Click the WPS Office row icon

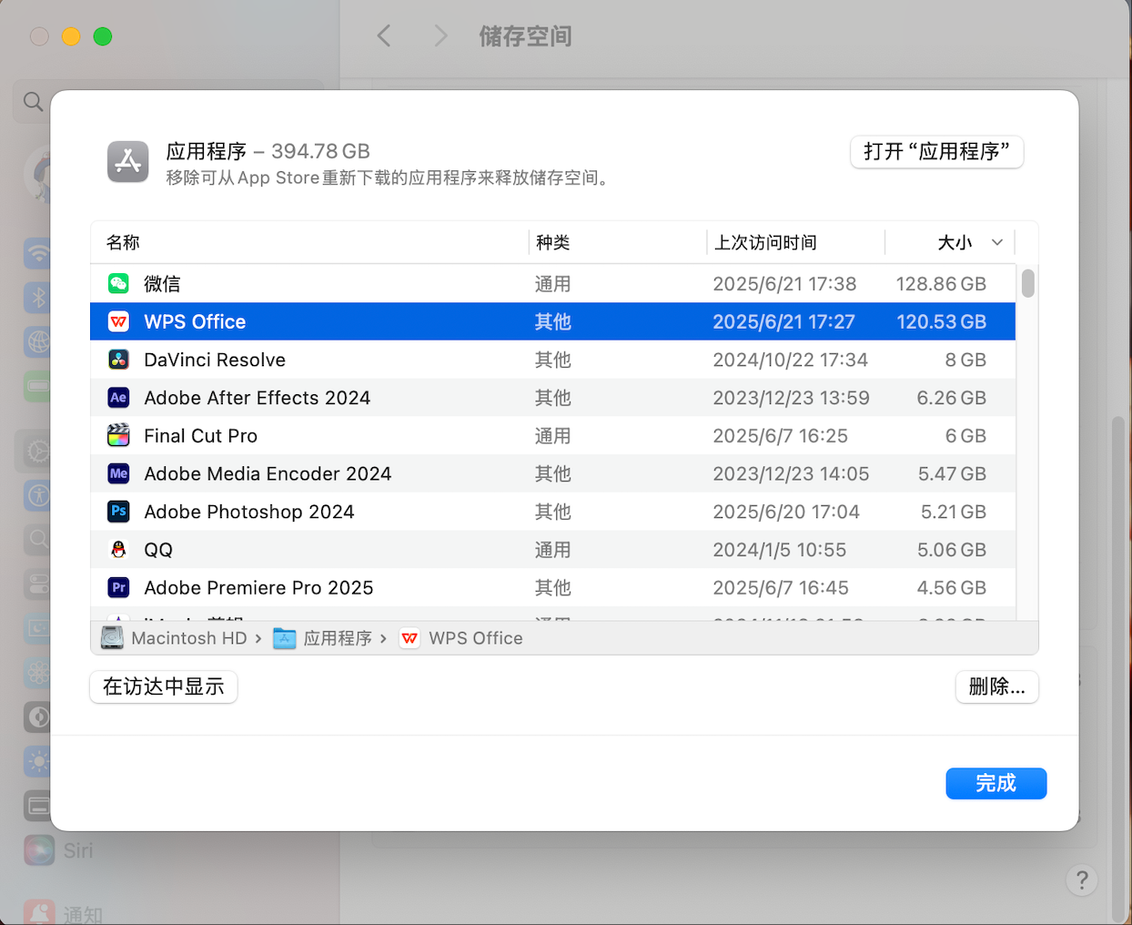click(x=118, y=321)
